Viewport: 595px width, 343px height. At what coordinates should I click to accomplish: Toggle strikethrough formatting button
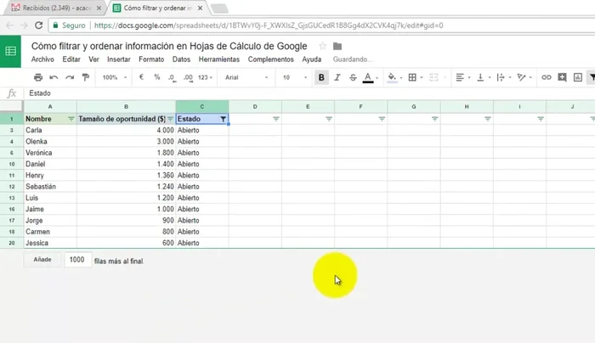click(353, 77)
